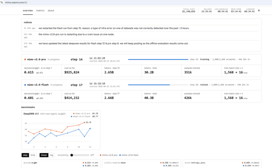
Task: Open the about tab
Action: point(51,11)
